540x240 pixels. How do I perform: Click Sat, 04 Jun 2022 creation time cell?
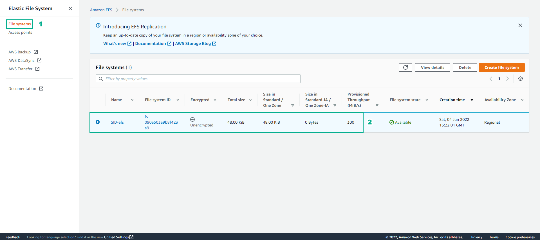pos(454,122)
